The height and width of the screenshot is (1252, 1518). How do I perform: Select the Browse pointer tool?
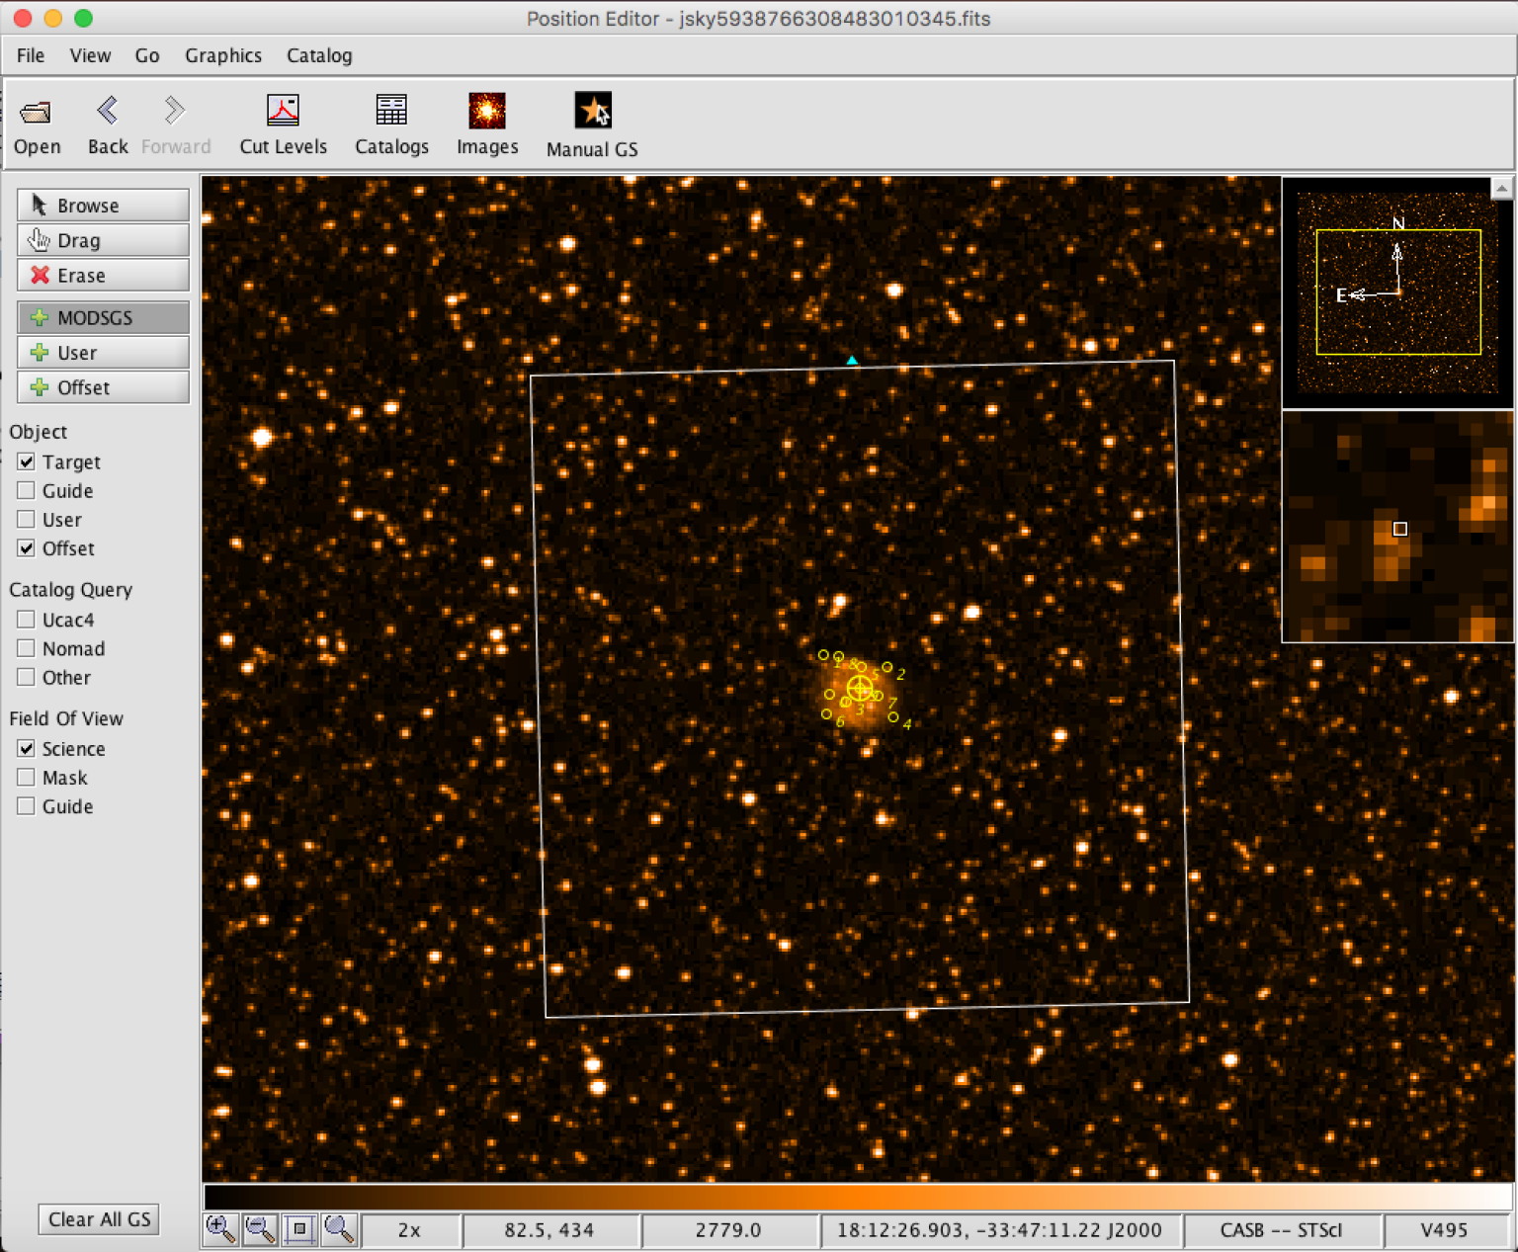coord(103,205)
